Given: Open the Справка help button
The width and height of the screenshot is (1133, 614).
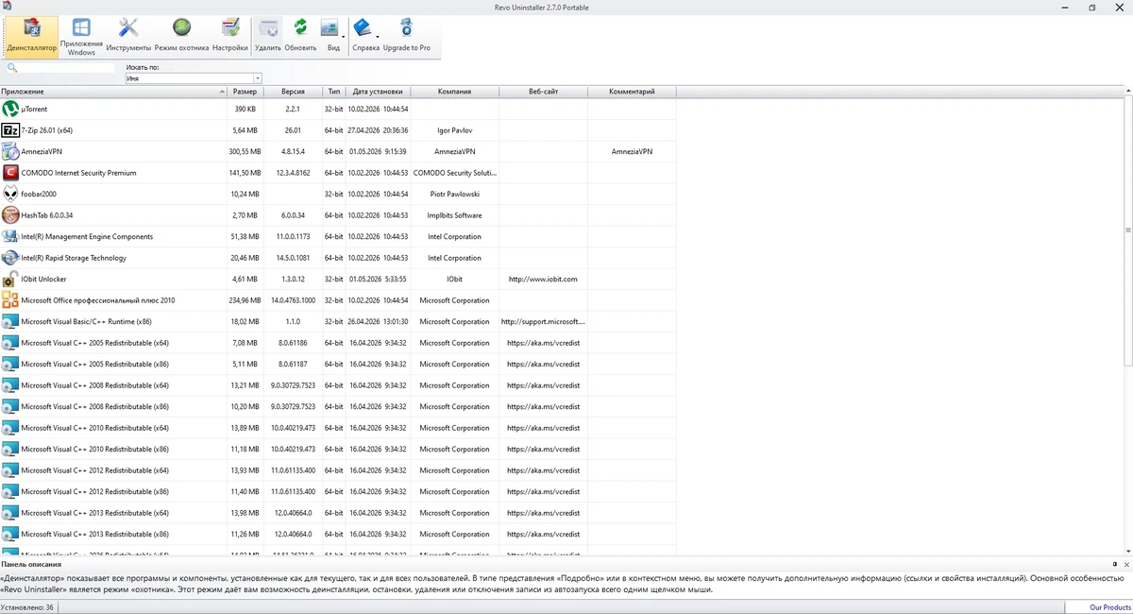Looking at the screenshot, I should point(365,36).
